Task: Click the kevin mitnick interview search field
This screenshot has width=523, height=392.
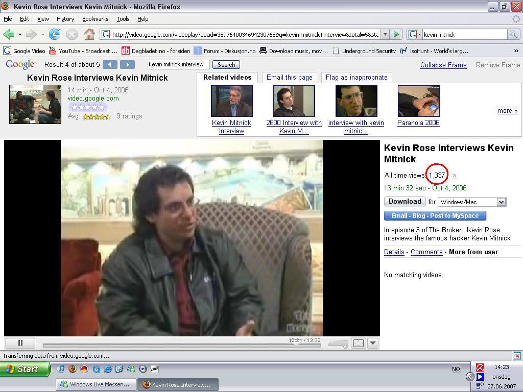Action: [x=178, y=64]
